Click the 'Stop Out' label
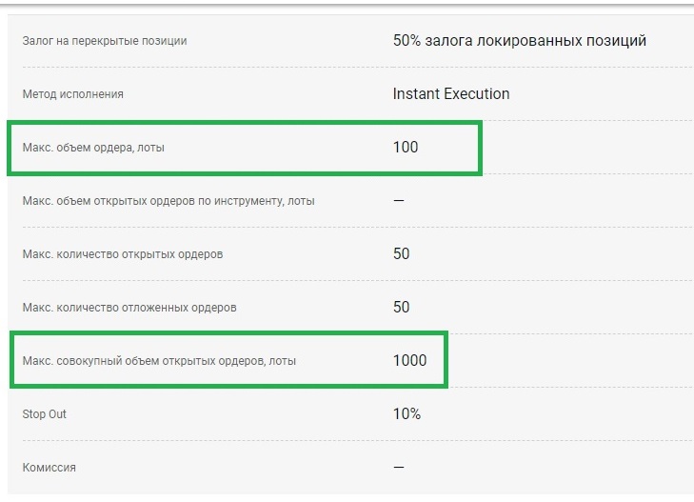This screenshot has width=694, height=502. click(x=45, y=414)
